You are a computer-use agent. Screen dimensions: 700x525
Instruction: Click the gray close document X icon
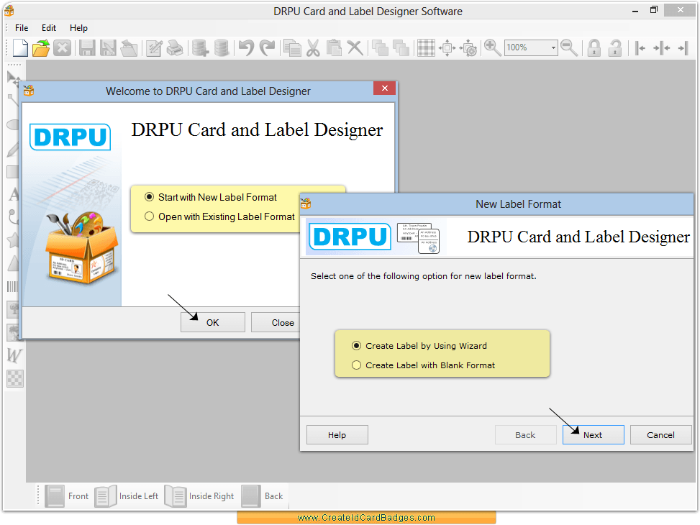pyautogui.click(x=62, y=47)
